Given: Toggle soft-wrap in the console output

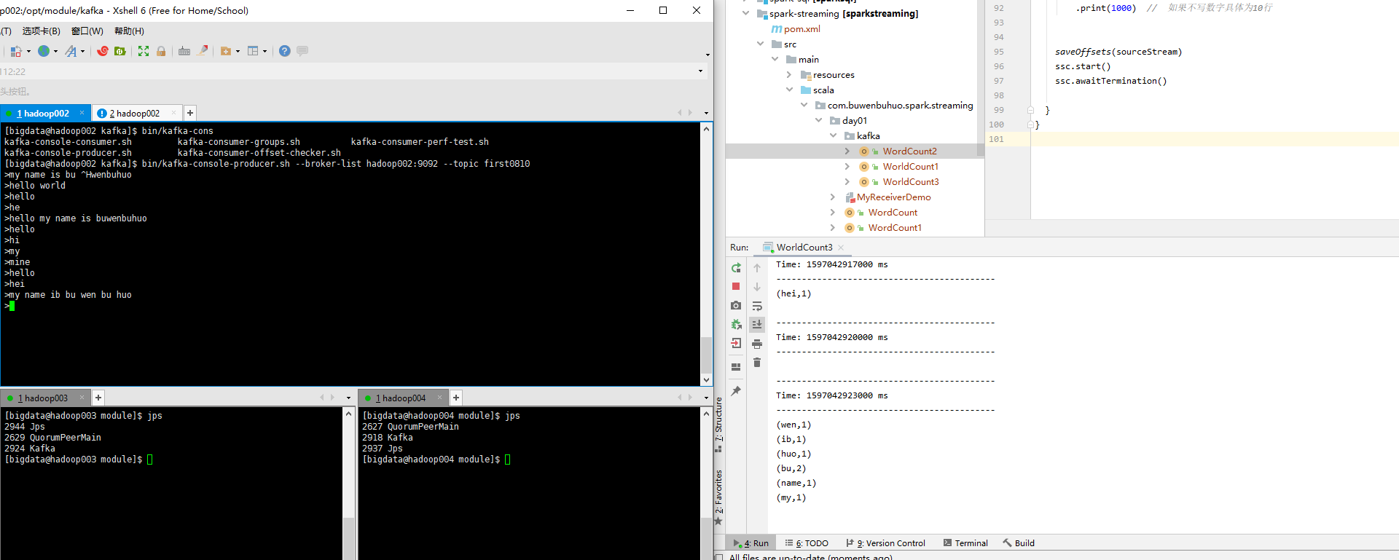Looking at the screenshot, I should tap(757, 306).
